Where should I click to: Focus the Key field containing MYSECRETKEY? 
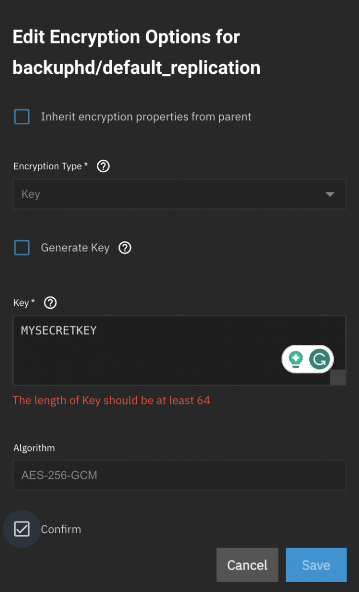(x=179, y=350)
